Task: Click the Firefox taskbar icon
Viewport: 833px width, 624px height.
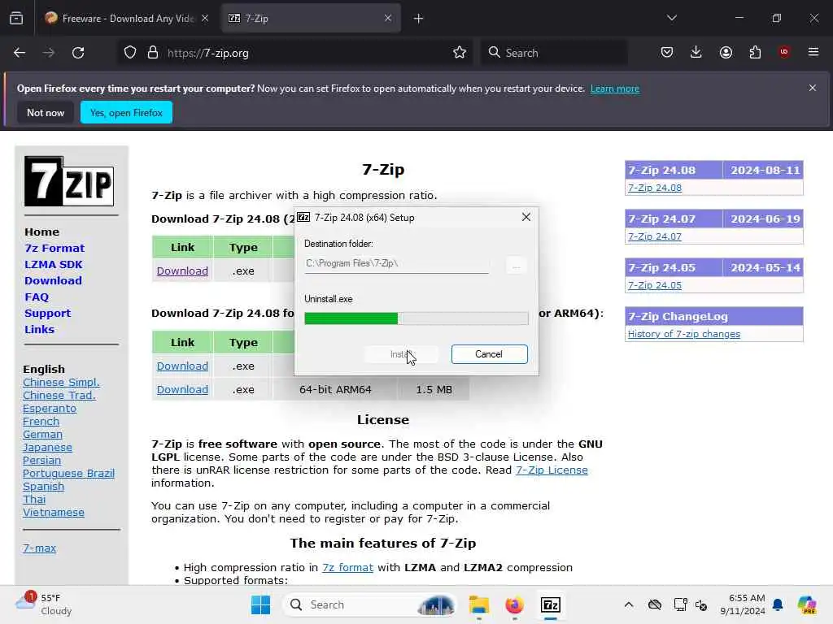Action: click(514, 604)
